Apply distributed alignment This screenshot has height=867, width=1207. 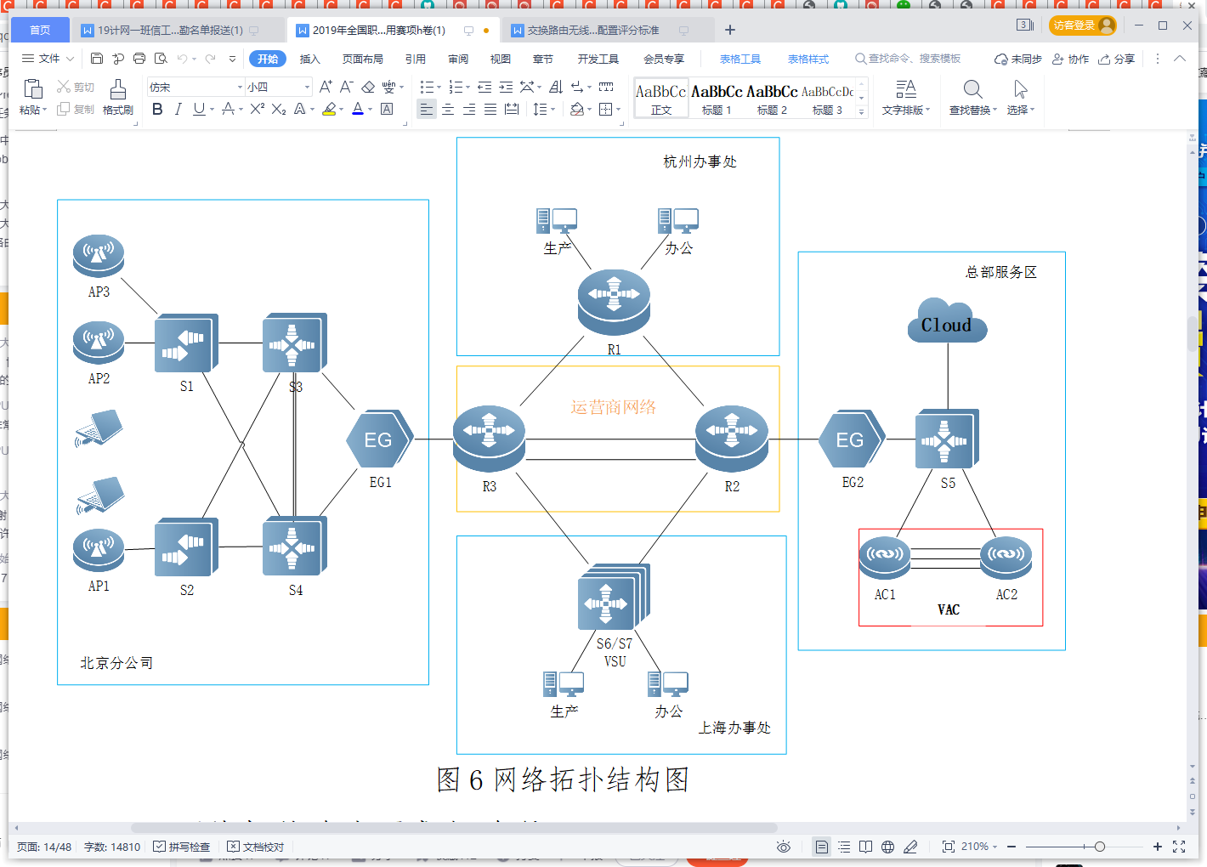512,110
